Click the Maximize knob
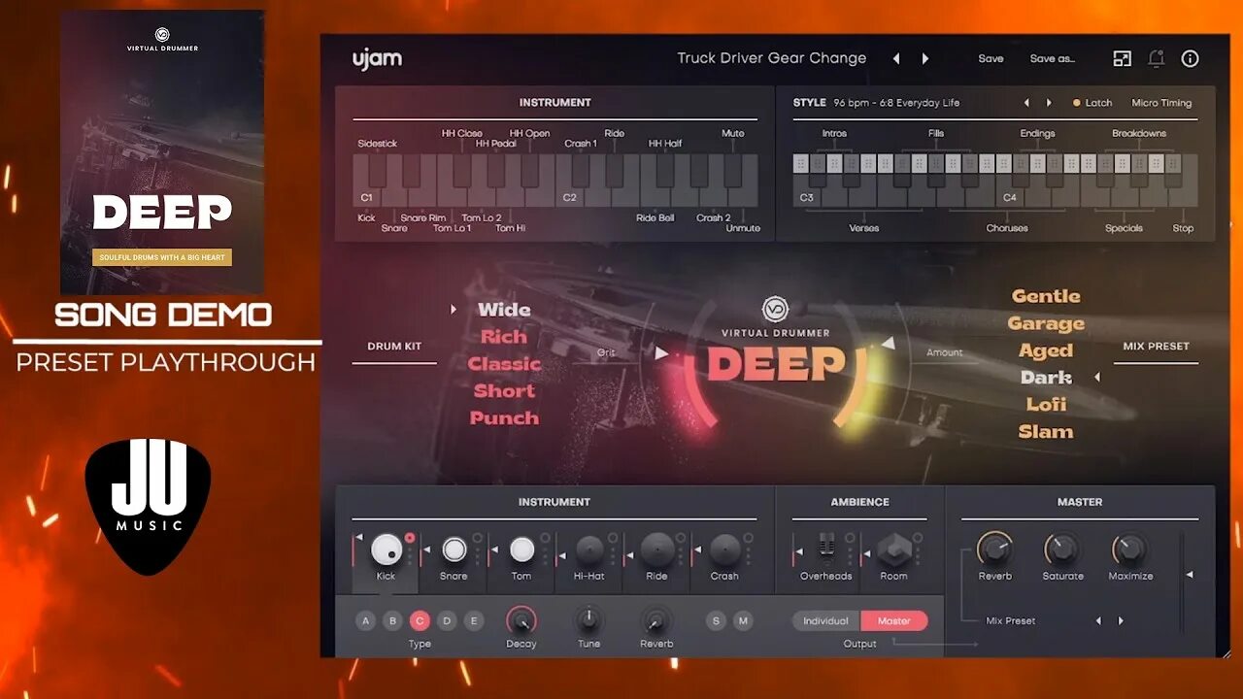 (1129, 549)
